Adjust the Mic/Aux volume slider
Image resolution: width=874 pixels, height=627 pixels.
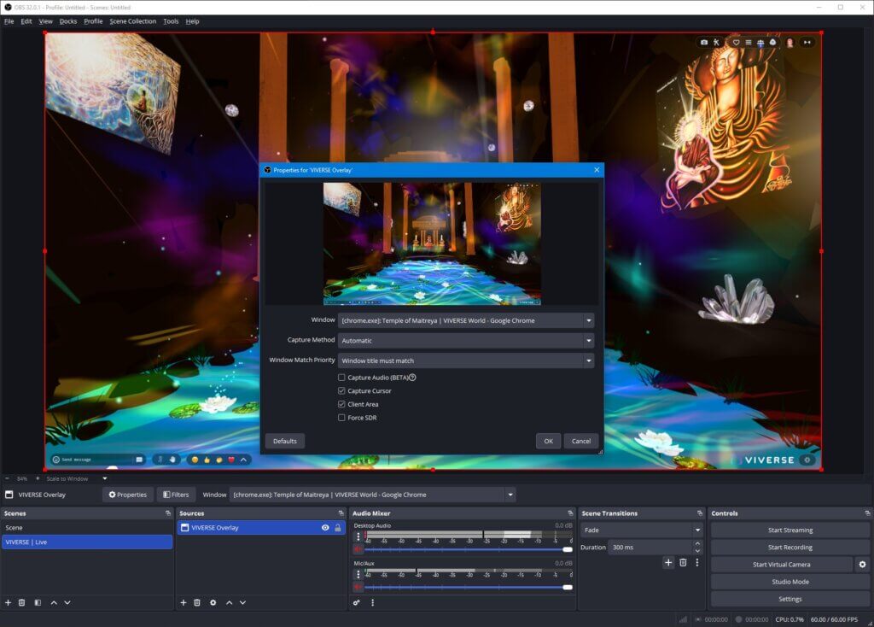[567, 587]
